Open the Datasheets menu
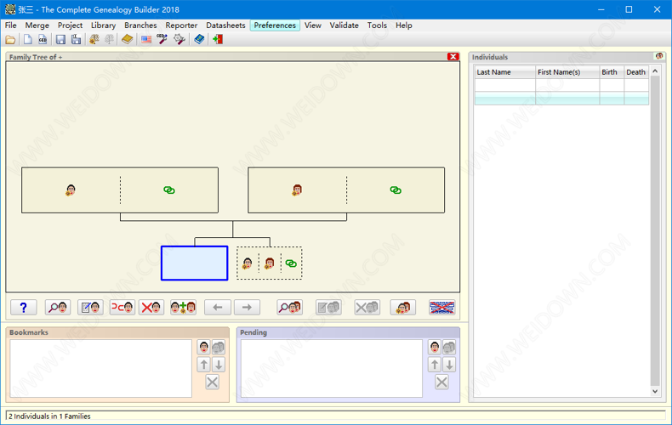Image resolution: width=672 pixels, height=425 pixels. (226, 25)
